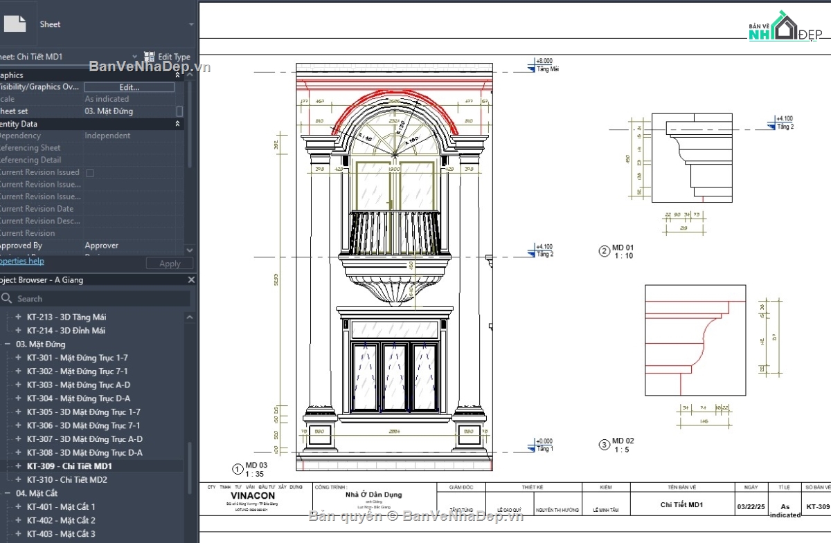Collapse the 04. Mặt Cắt tree group
This screenshot has height=543, width=831.
tap(8, 493)
